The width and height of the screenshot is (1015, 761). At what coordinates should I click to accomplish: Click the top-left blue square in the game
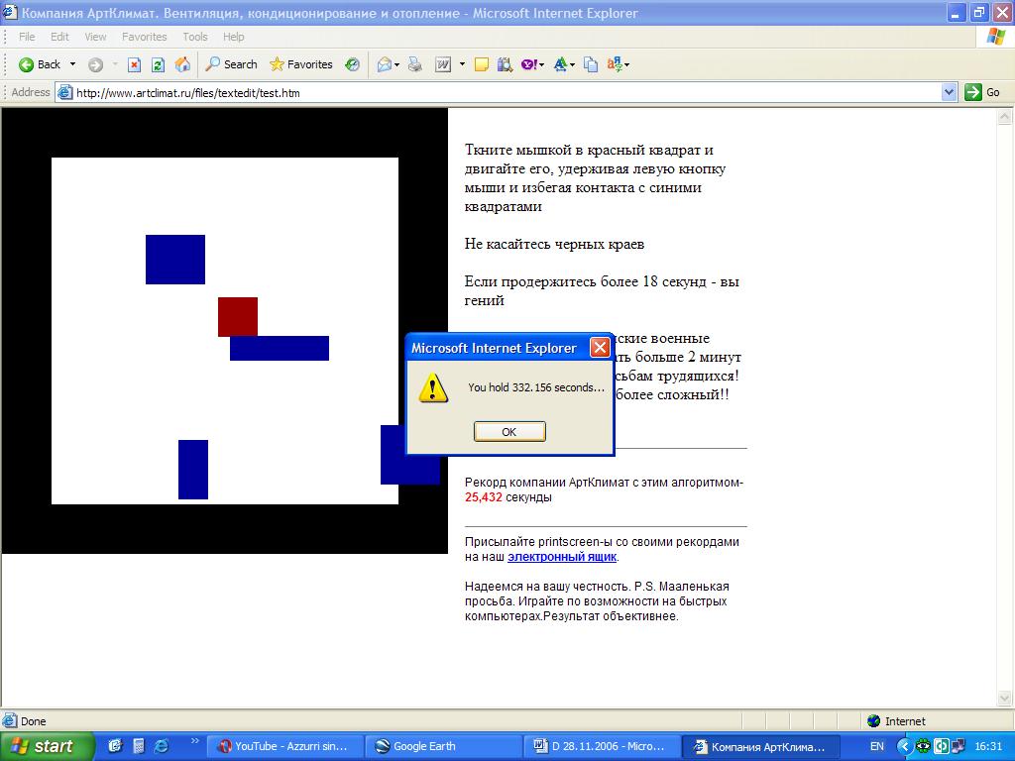coord(175,260)
